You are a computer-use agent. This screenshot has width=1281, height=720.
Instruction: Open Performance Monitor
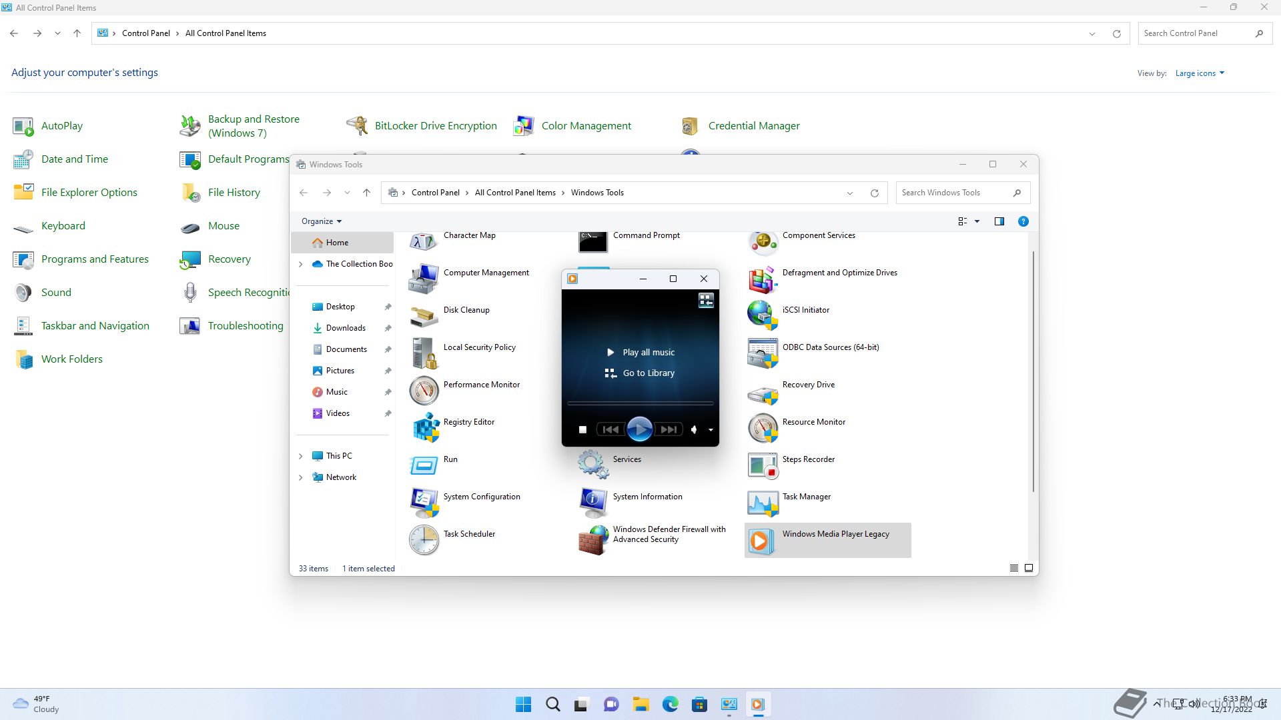click(464, 390)
